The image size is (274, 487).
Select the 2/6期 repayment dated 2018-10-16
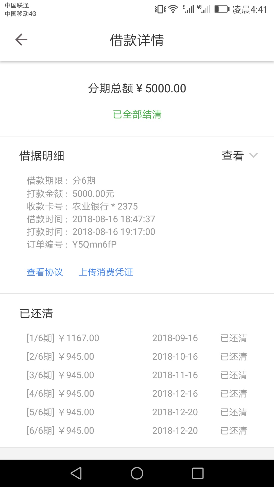(137, 357)
